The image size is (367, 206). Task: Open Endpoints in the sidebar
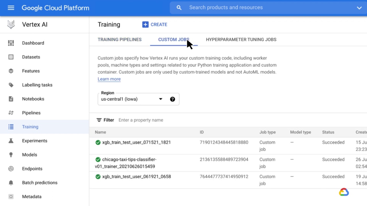(x=32, y=169)
